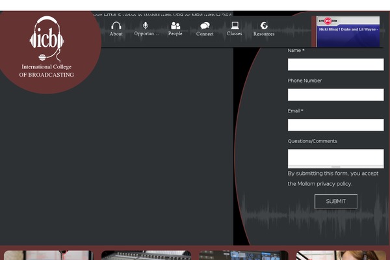The image size is (390, 260).
Task: Click International College of Broadcasting text
Action: 47,71
